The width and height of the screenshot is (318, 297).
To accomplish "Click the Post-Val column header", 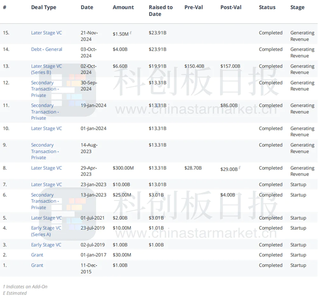I will [x=231, y=7].
